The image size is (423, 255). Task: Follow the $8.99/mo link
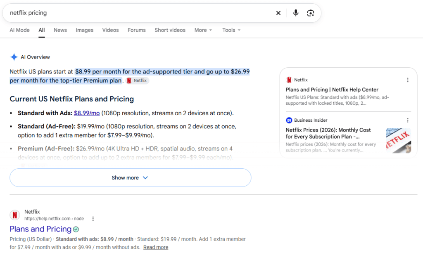(x=87, y=113)
